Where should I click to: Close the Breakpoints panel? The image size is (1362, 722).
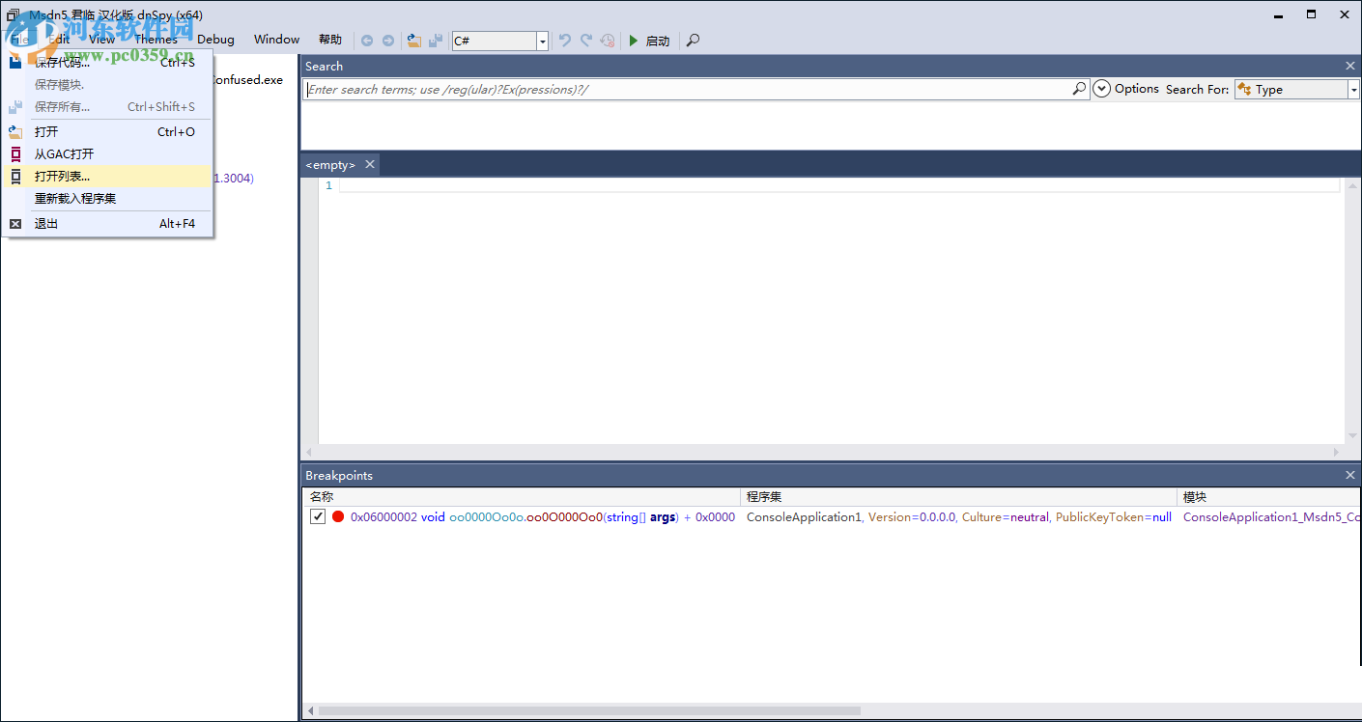1350,475
